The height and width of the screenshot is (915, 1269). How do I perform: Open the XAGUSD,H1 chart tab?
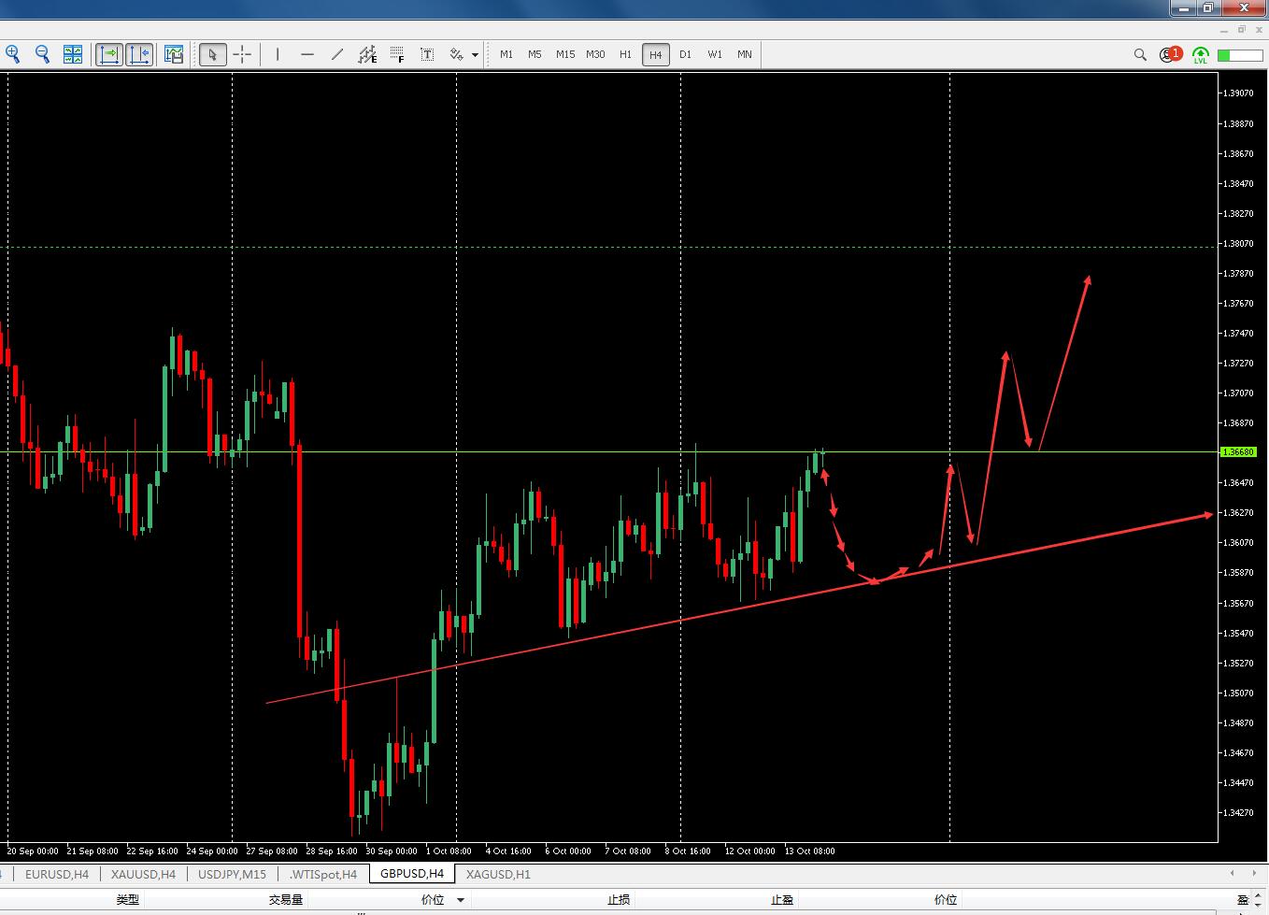(x=498, y=875)
